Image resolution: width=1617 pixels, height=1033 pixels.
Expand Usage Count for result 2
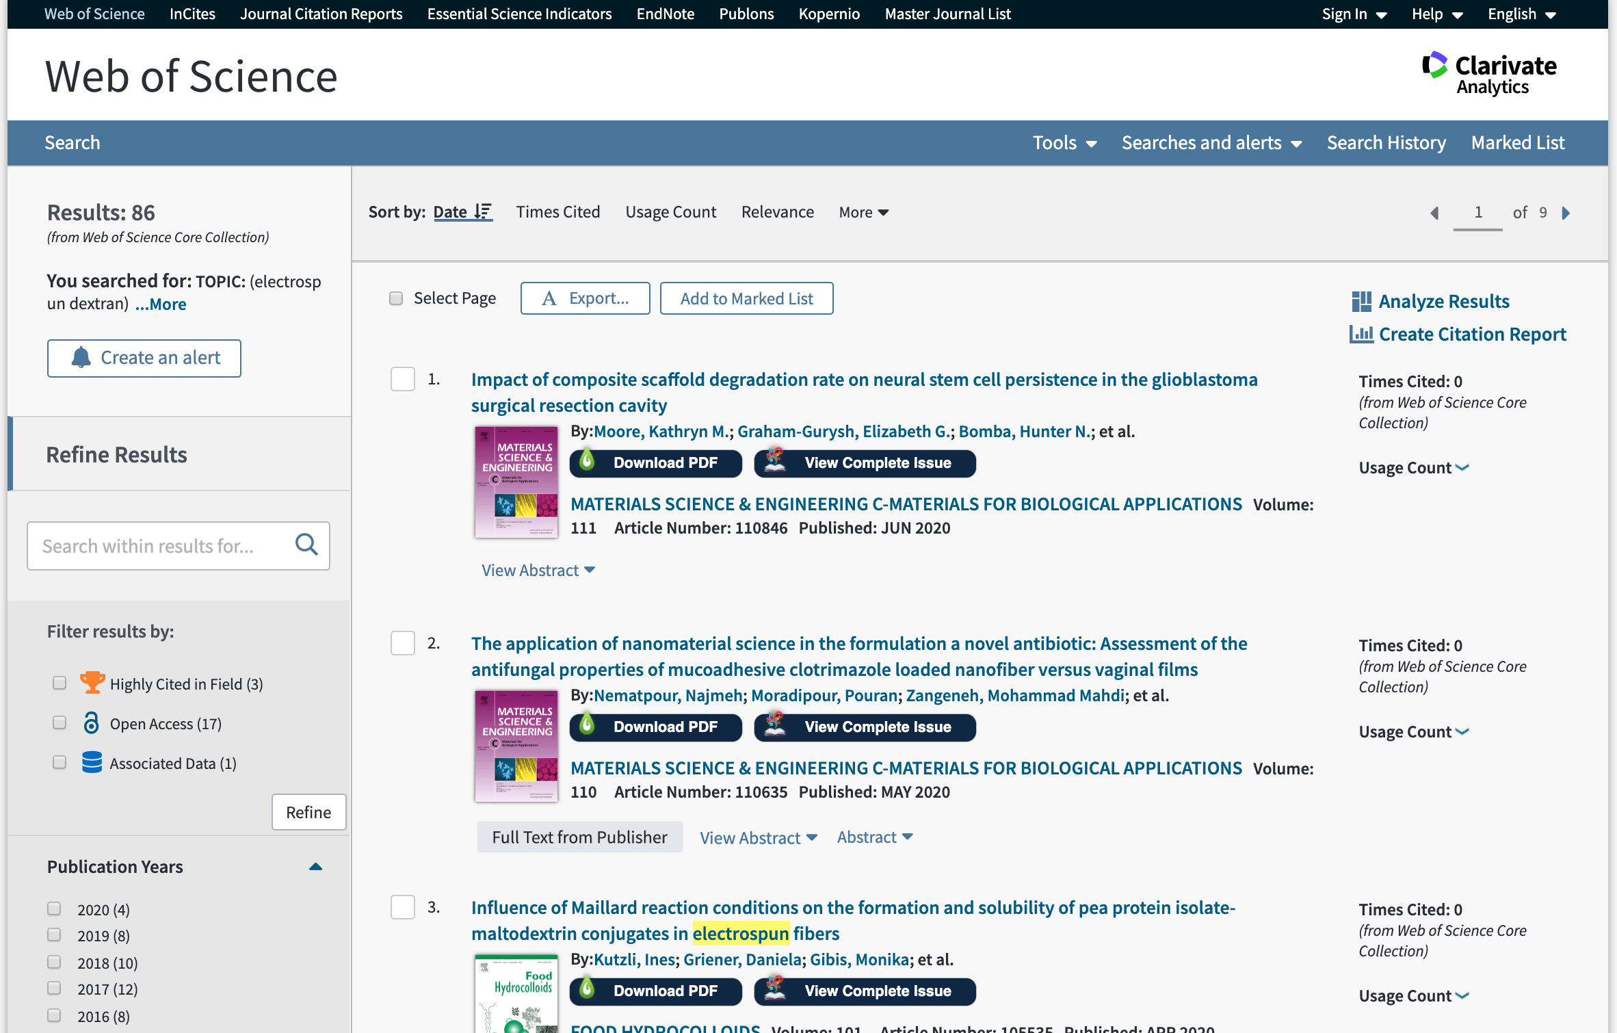(1413, 732)
